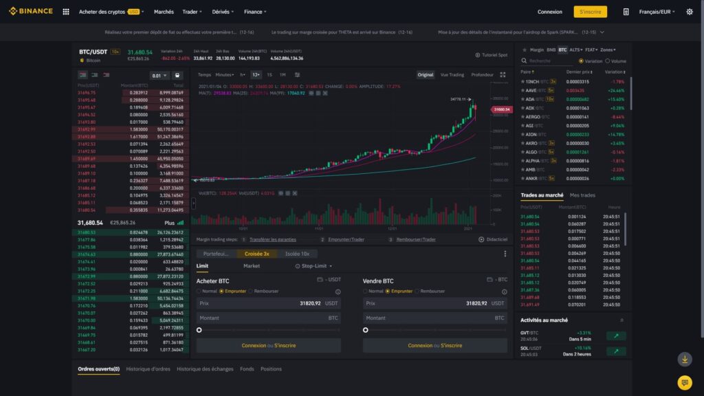Screen dimensions: 704x396
Task: Click S'inscrire link under Vendre BTC
Action: (x=451, y=345)
